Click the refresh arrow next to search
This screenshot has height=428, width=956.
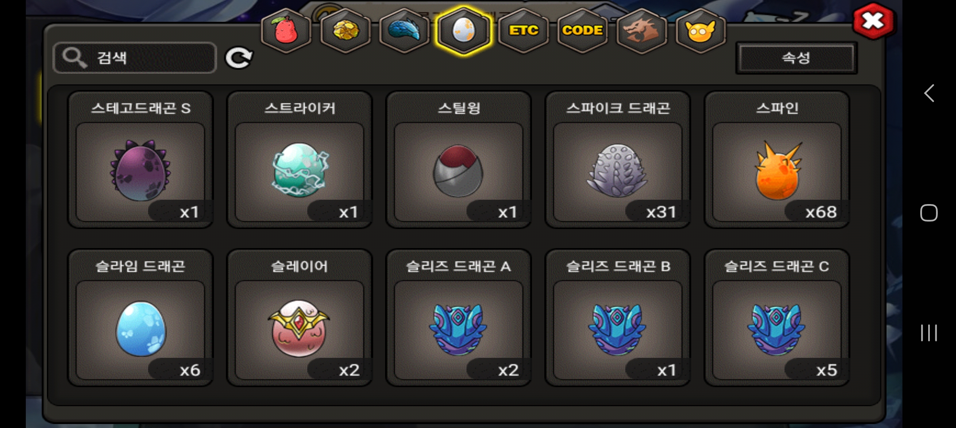tap(239, 58)
